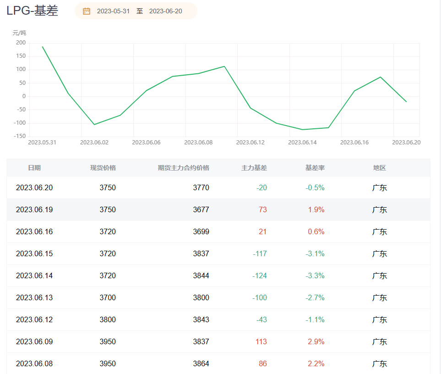Click the chart peak at 2023.05.31

click(43, 47)
